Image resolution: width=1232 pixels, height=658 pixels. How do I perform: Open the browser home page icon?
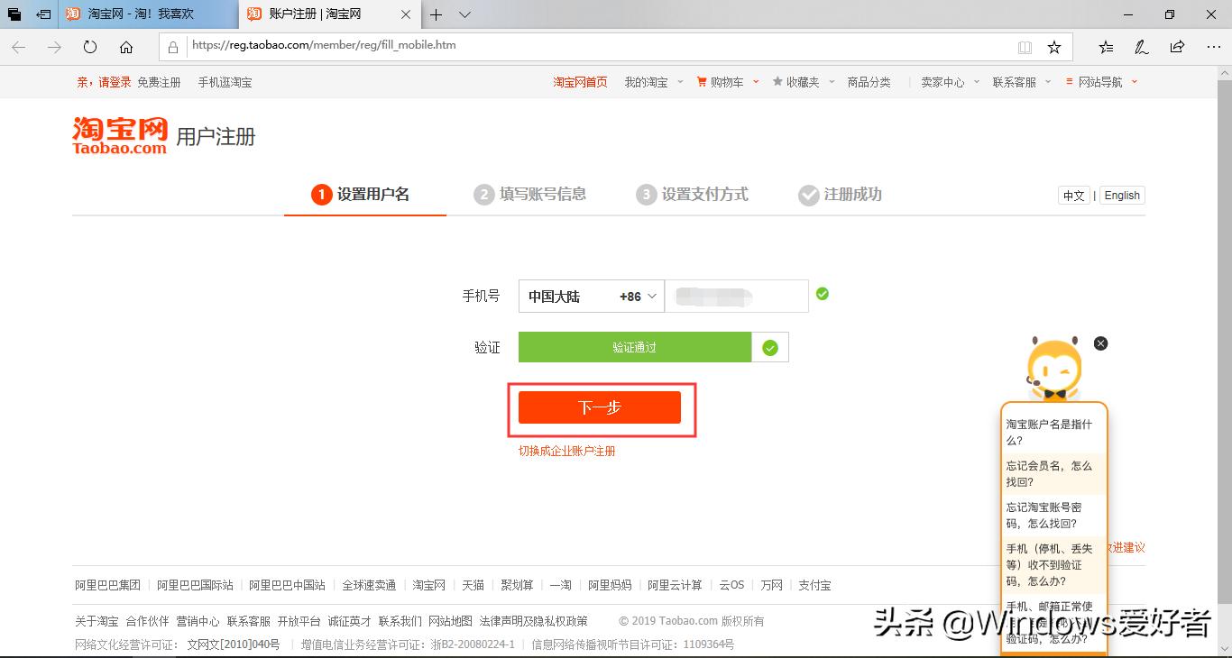pos(124,47)
